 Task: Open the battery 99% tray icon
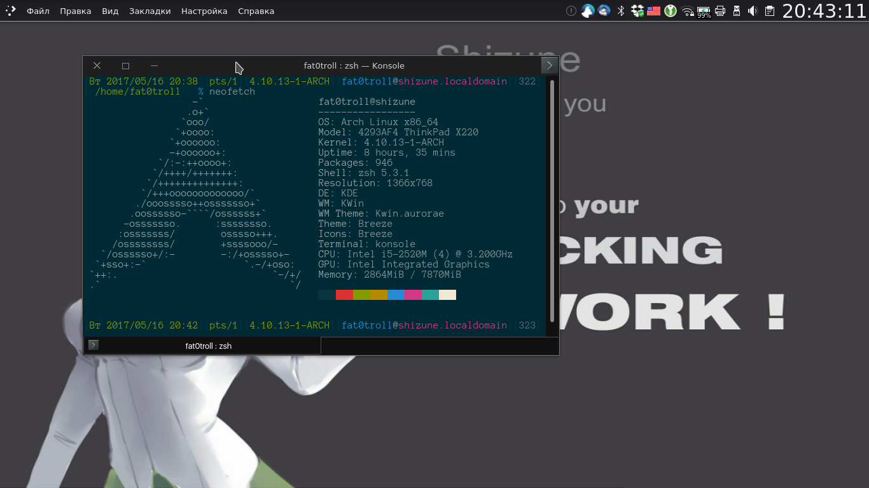(x=704, y=11)
